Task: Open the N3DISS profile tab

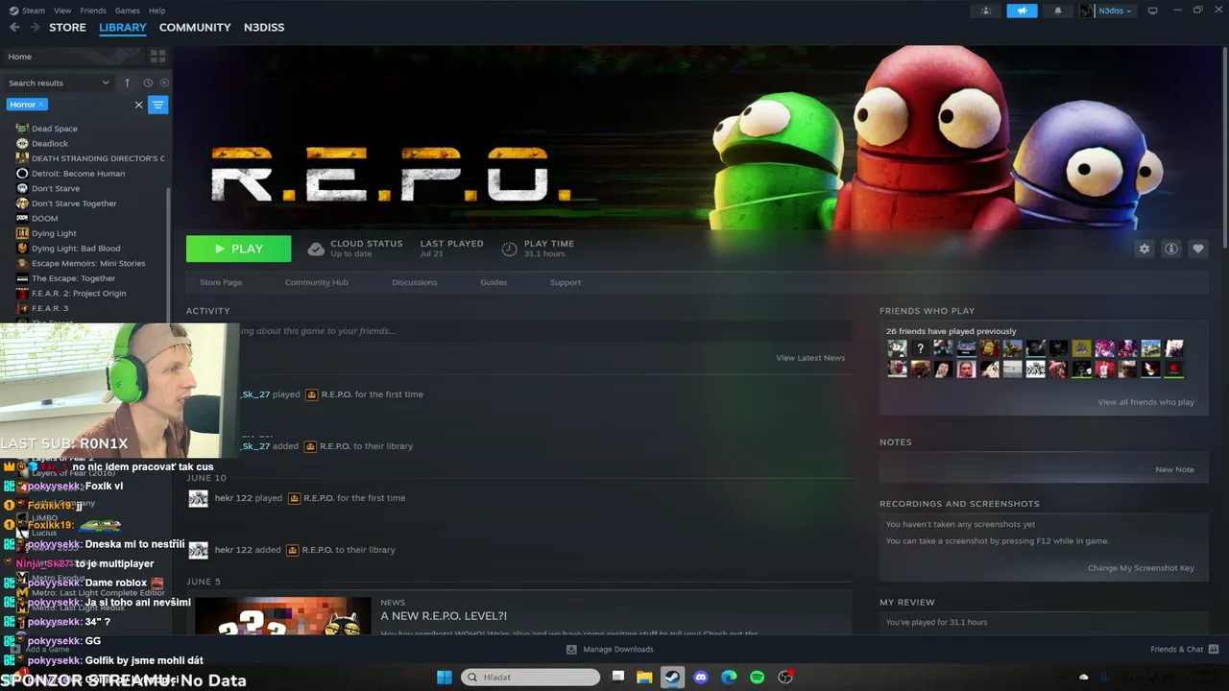Action: tap(264, 27)
